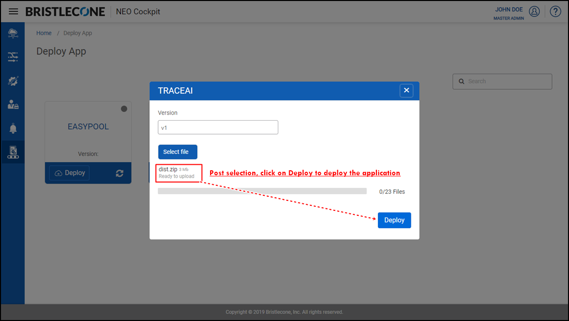
Task: Open the shuffle routing sidebar icon
Action: point(13,57)
